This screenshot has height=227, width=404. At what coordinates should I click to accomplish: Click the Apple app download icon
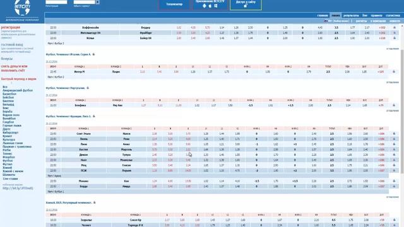point(210,6)
